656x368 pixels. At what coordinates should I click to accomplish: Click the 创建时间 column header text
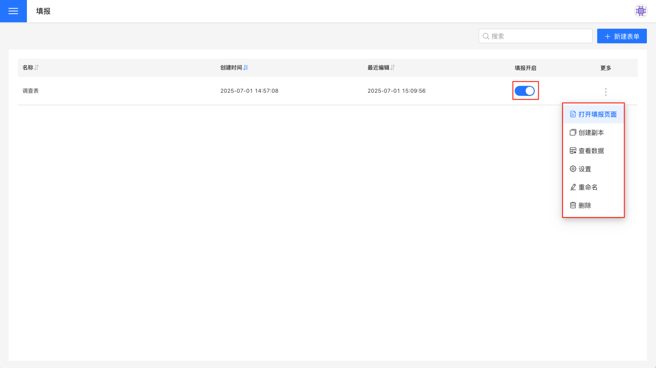point(231,68)
